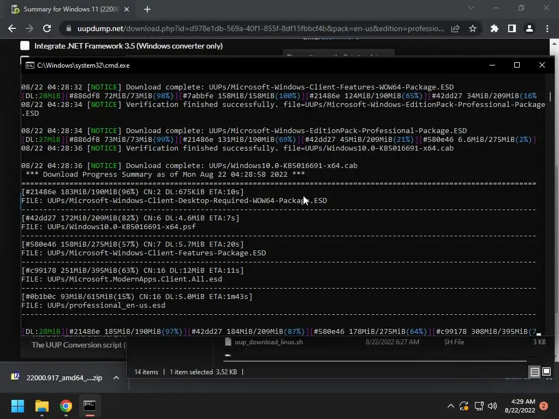The image size is (559, 419).
Task: Open network tray icon
Action: click(479, 406)
